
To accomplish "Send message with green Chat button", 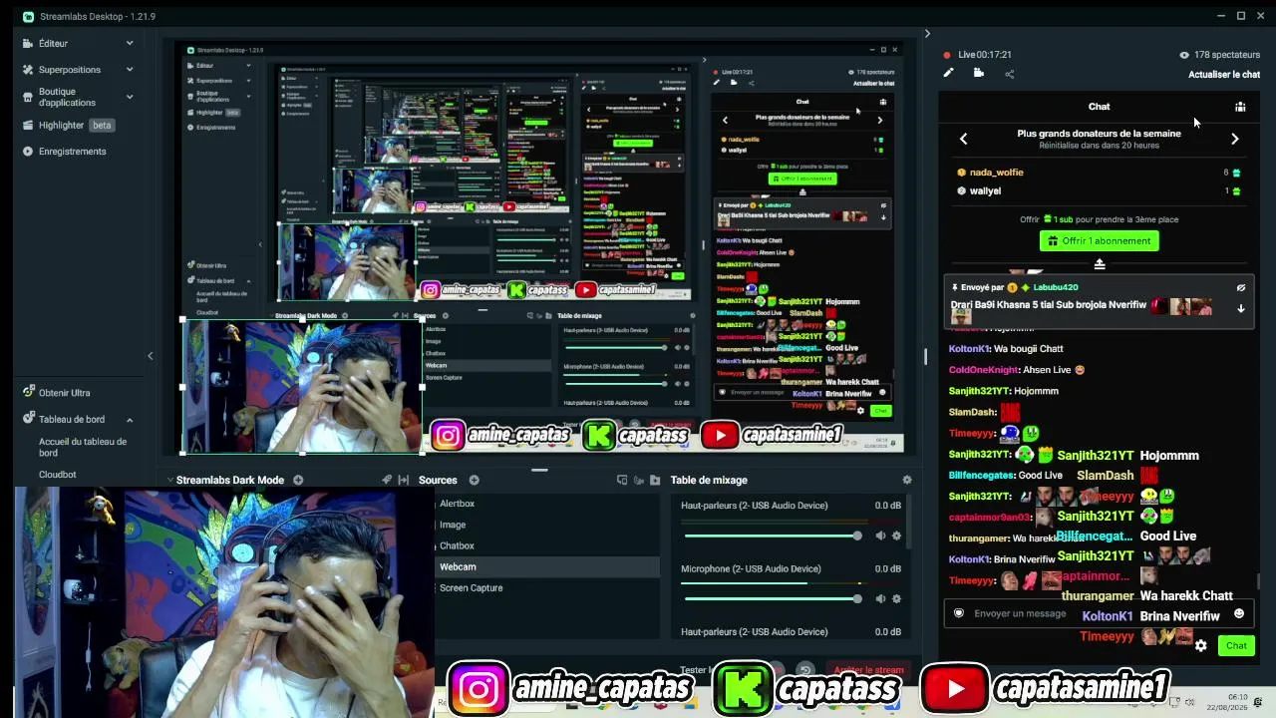I will pyautogui.click(x=1236, y=646).
